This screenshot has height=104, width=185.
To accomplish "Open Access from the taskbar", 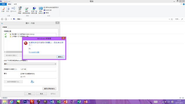I will click(x=86, y=102).
